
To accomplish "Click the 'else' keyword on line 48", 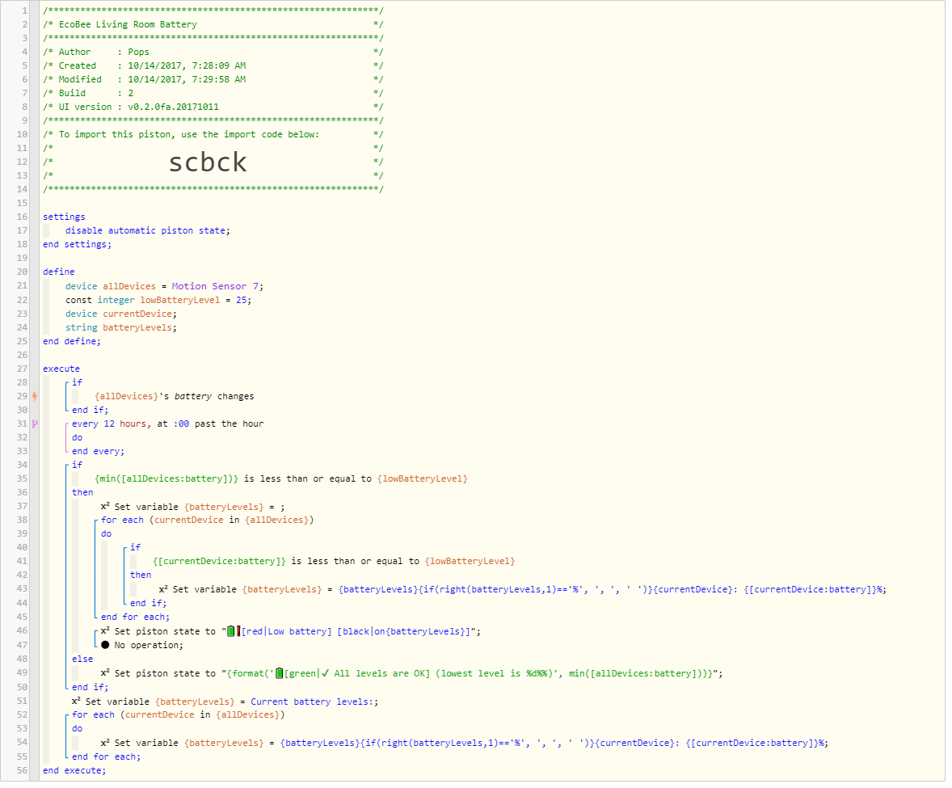I will pos(82,659).
